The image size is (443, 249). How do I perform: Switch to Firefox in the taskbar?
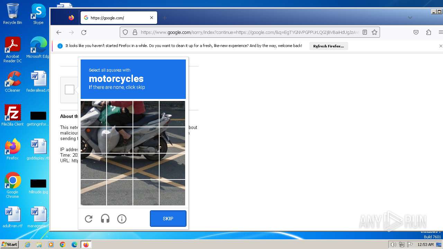[x=86, y=245]
